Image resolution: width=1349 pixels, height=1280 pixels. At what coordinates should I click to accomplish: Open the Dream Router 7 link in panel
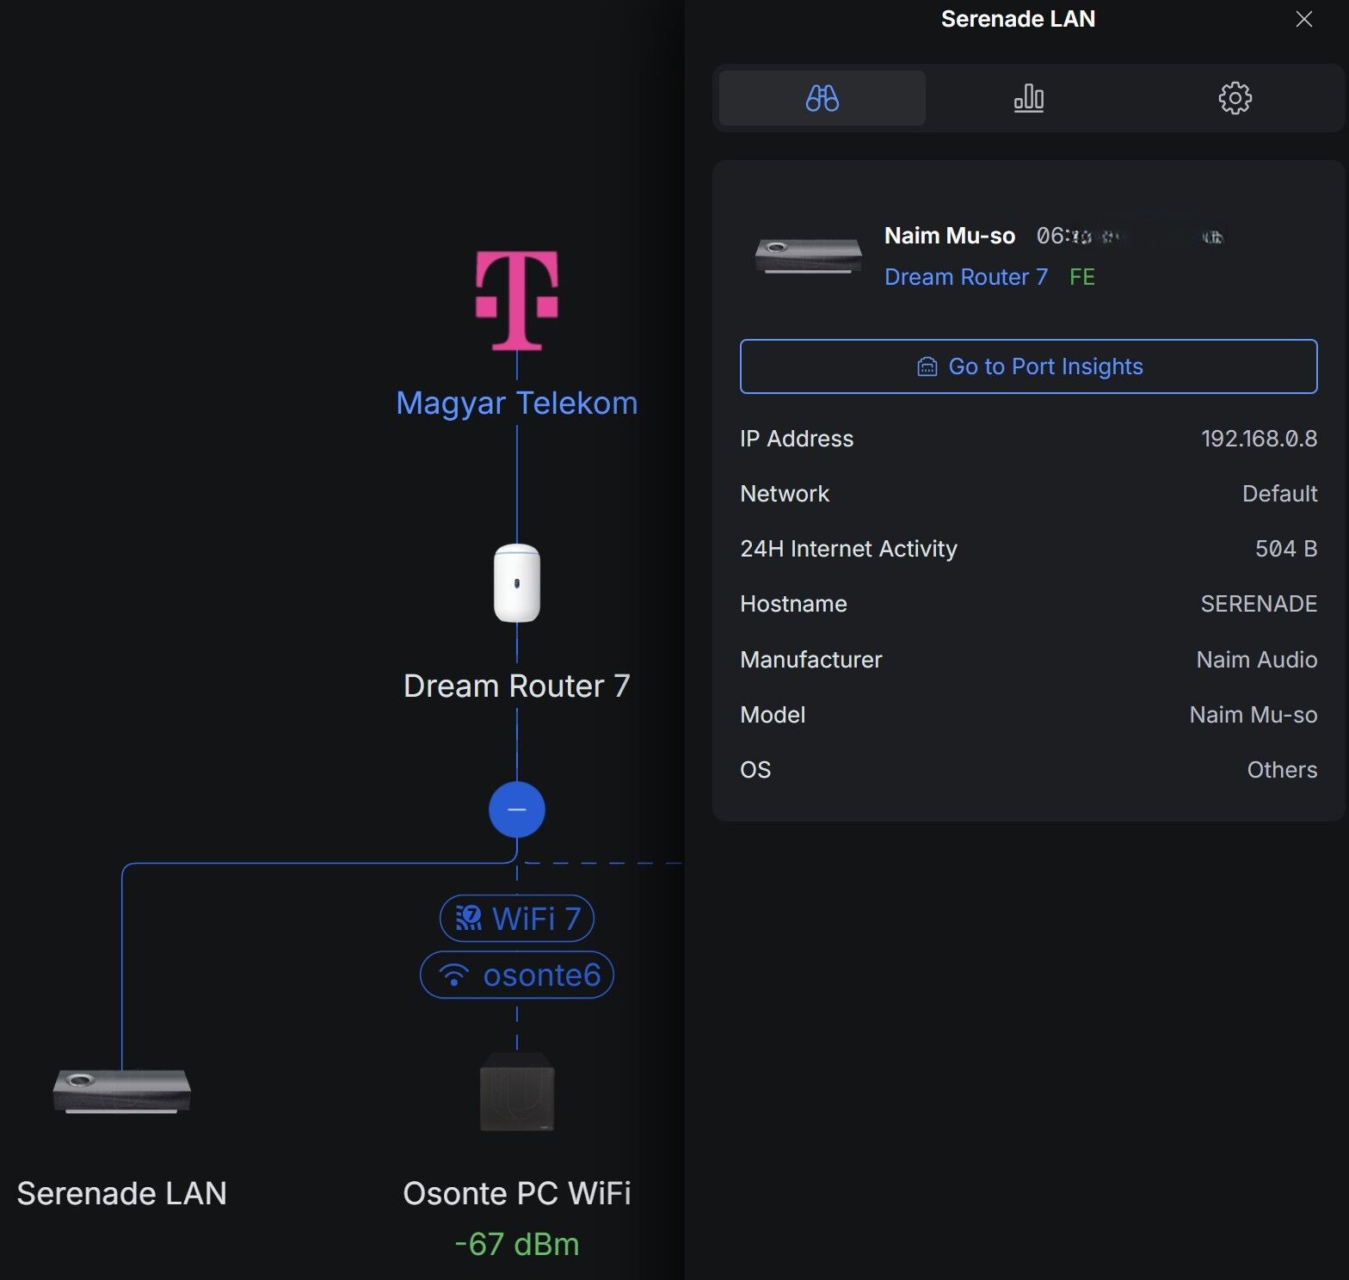[966, 277]
